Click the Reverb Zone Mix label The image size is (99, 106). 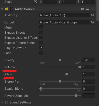(x=17, y=96)
